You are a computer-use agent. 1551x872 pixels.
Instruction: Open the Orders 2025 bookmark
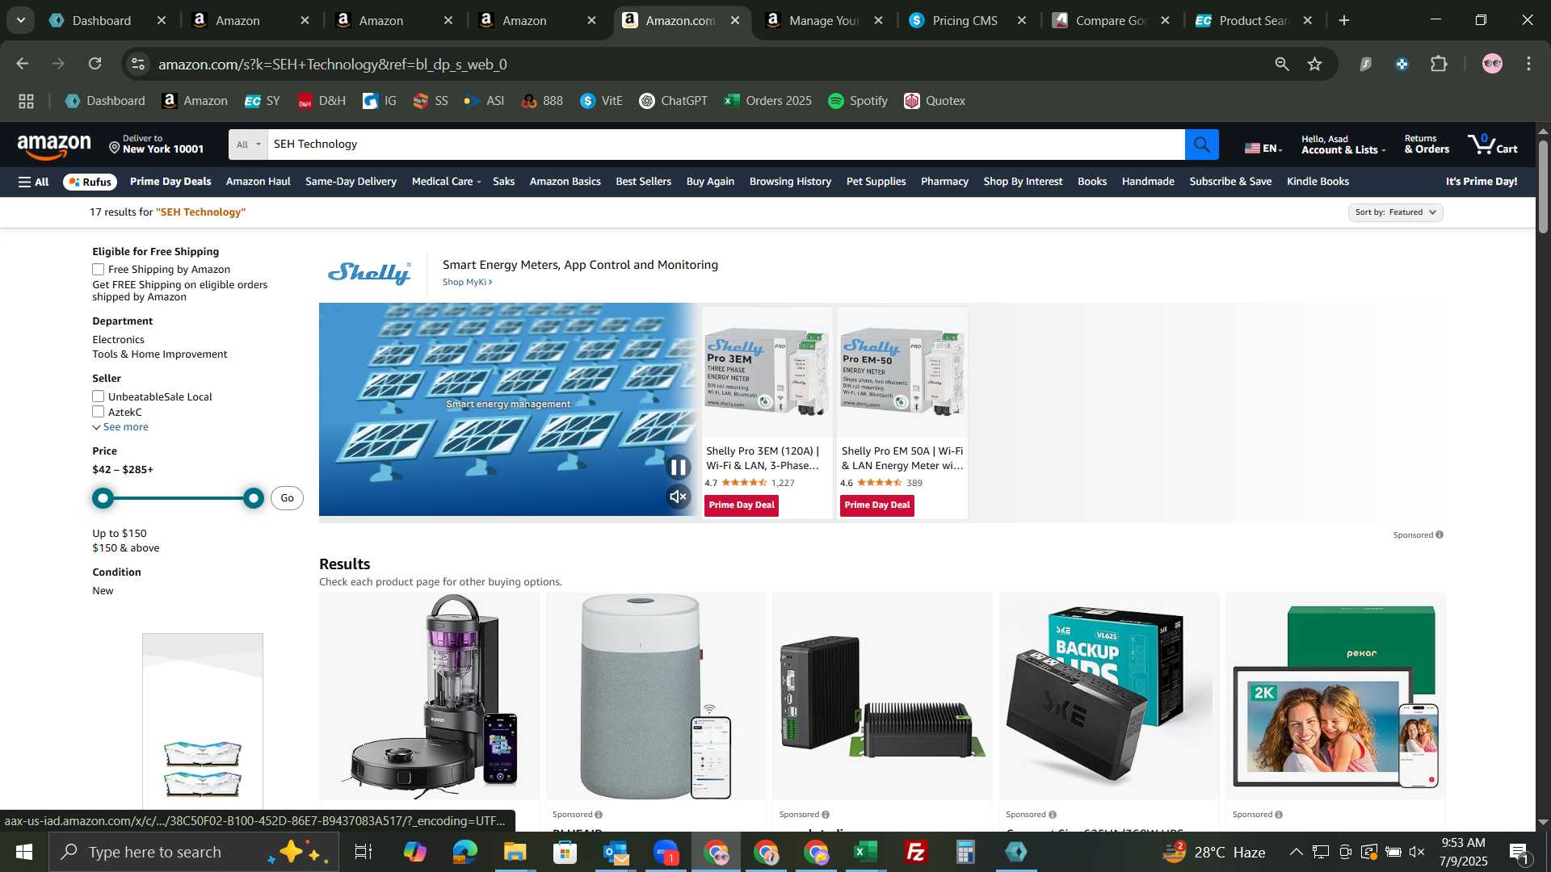coord(768,101)
